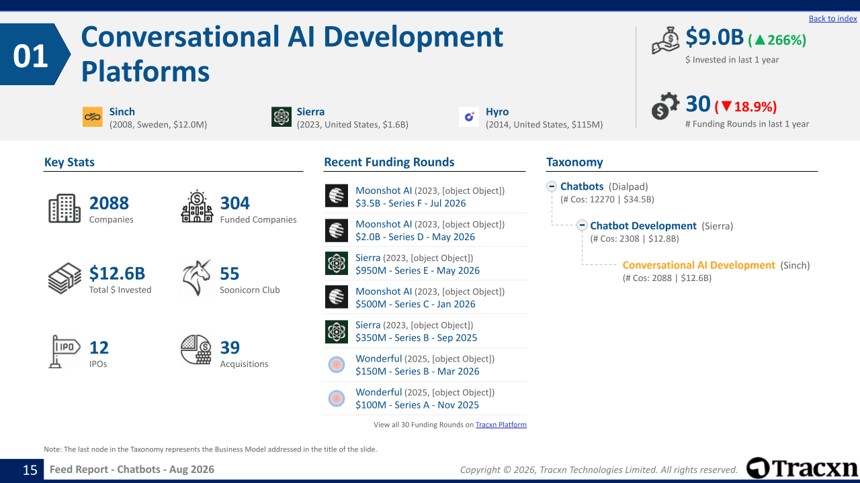Click the '$12.6B' total invested value
The image size is (860, 483).
pos(118,274)
